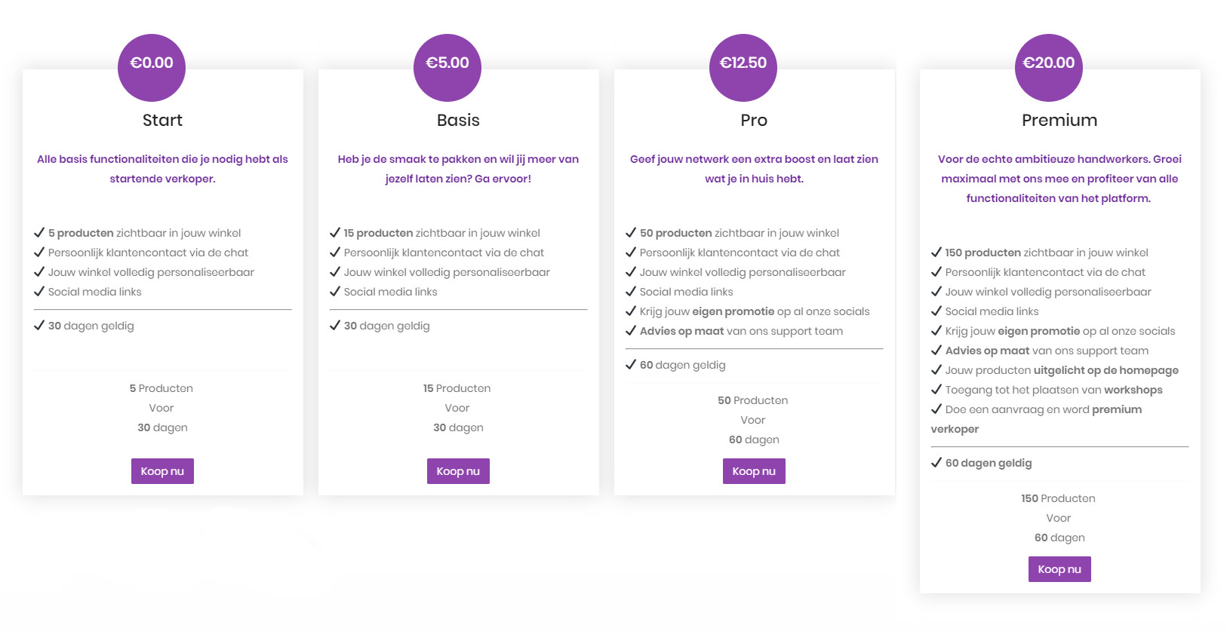Click the Basis plan heading
The height and width of the screenshot is (631, 1227).
click(458, 121)
